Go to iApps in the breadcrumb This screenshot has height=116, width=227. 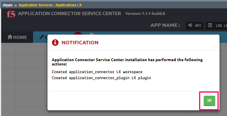click(x=7, y=5)
